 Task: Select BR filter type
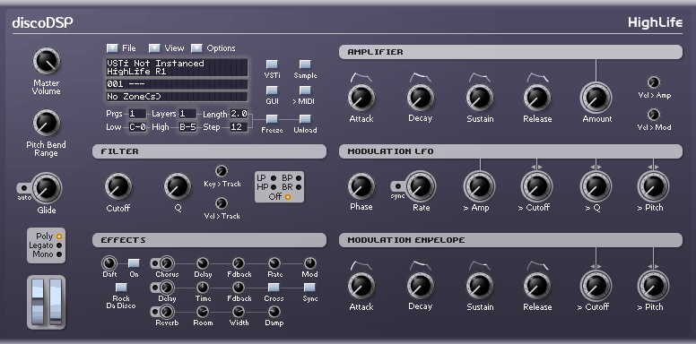299,187
